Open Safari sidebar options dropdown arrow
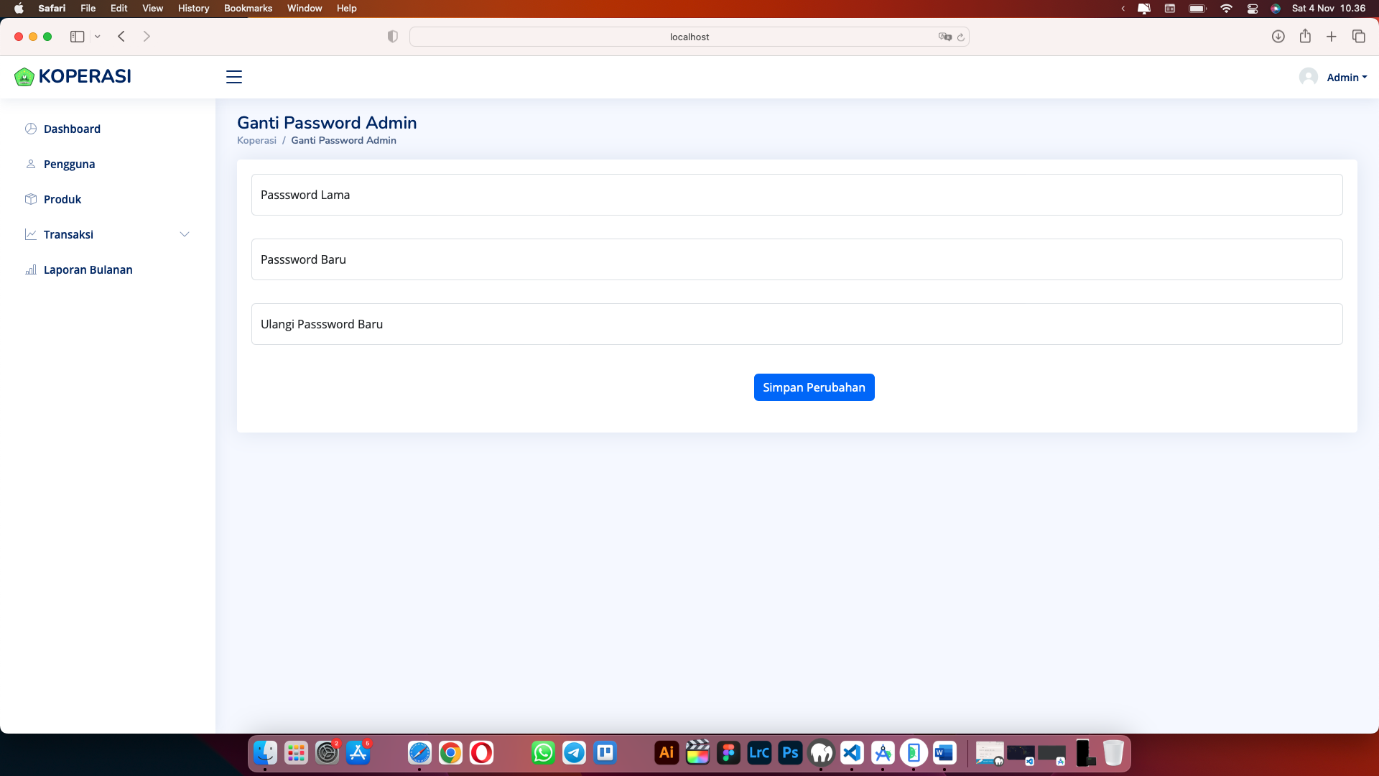 (98, 37)
